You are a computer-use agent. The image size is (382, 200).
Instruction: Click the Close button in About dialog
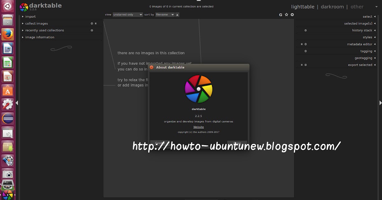click(237, 143)
